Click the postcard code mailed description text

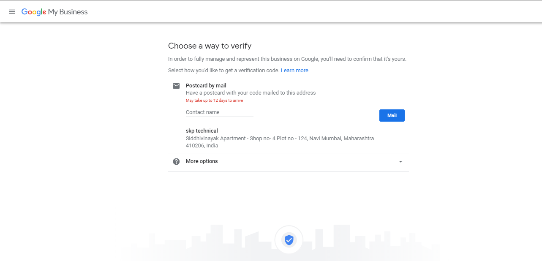(x=251, y=93)
